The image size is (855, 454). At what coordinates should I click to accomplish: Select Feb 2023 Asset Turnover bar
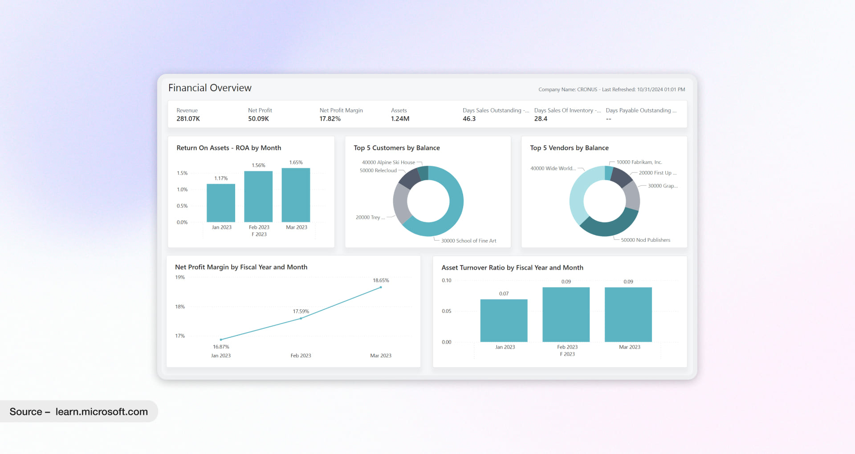tap(566, 314)
